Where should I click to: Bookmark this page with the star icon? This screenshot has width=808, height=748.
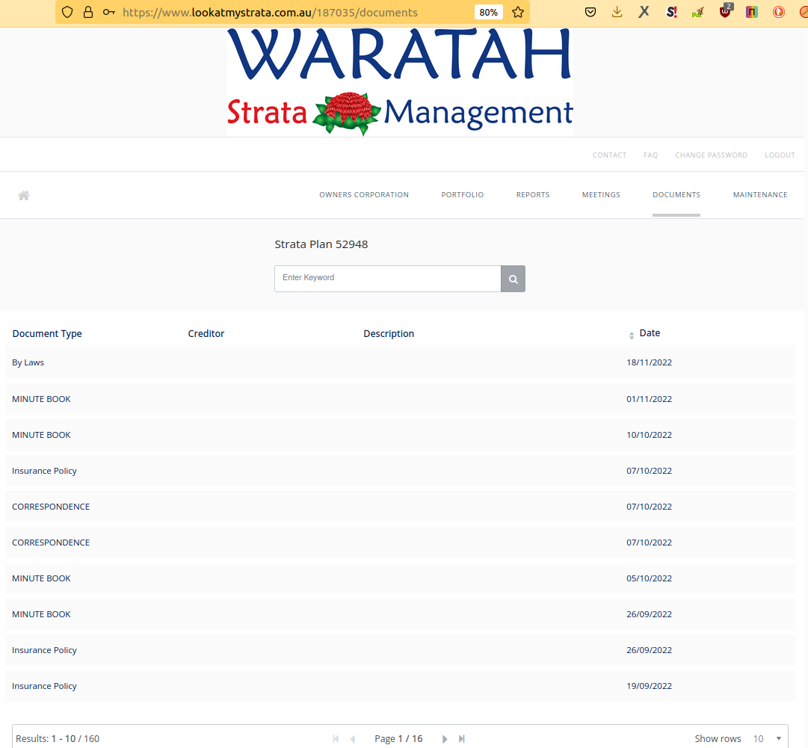(x=518, y=13)
